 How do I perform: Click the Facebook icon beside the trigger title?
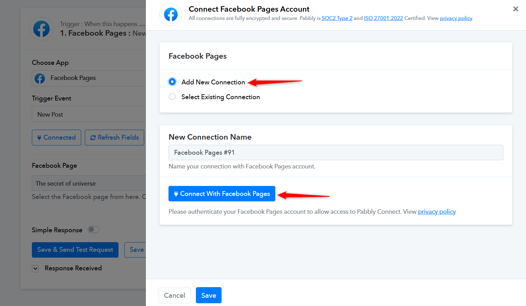coord(41,29)
